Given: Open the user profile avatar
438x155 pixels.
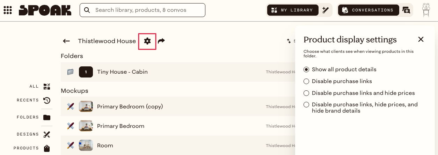Looking at the screenshot, I should (426, 10).
